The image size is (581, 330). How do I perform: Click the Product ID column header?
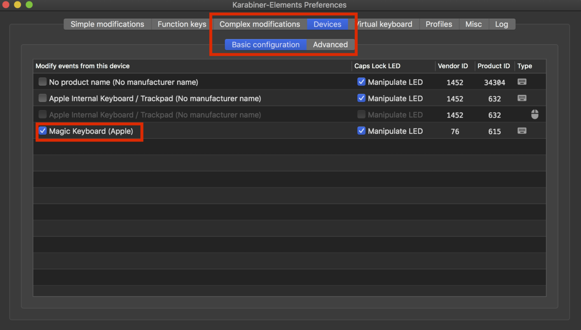coord(493,66)
